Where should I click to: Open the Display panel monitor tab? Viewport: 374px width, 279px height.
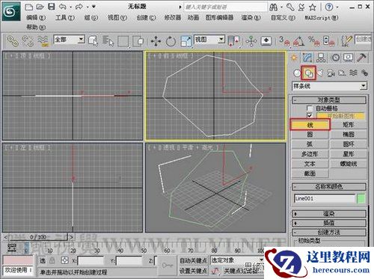coord(349,58)
